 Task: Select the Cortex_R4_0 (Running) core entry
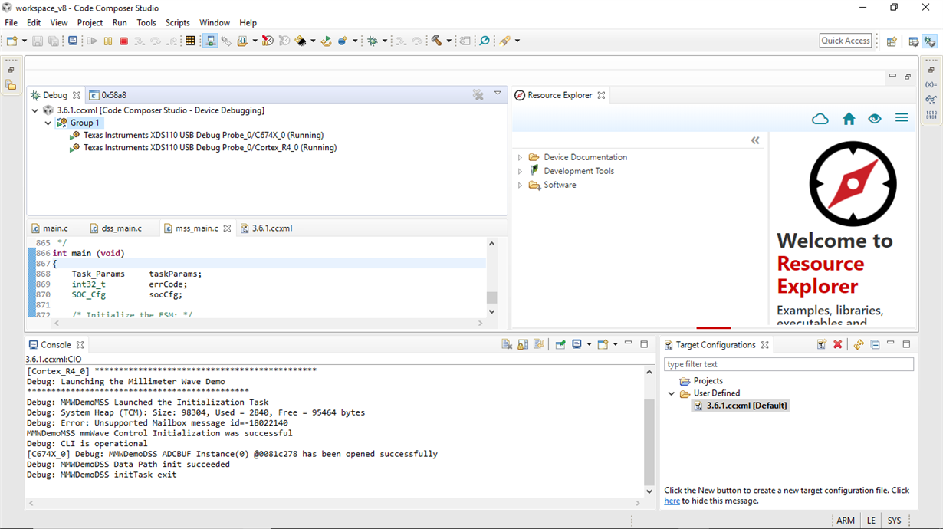(x=209, y=148)
